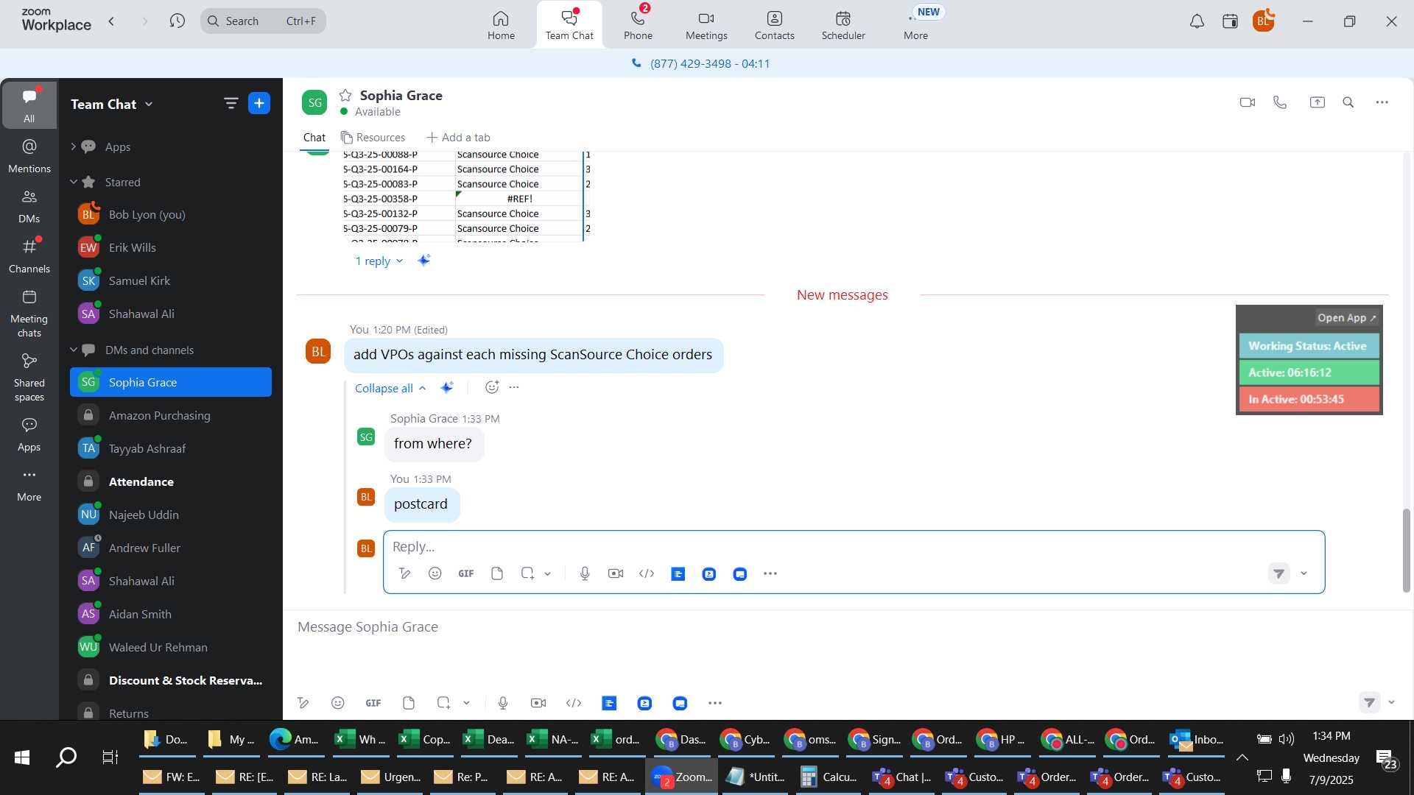Open the calendar icon in top bar

pyautogui.click(x=1230, y=21)
